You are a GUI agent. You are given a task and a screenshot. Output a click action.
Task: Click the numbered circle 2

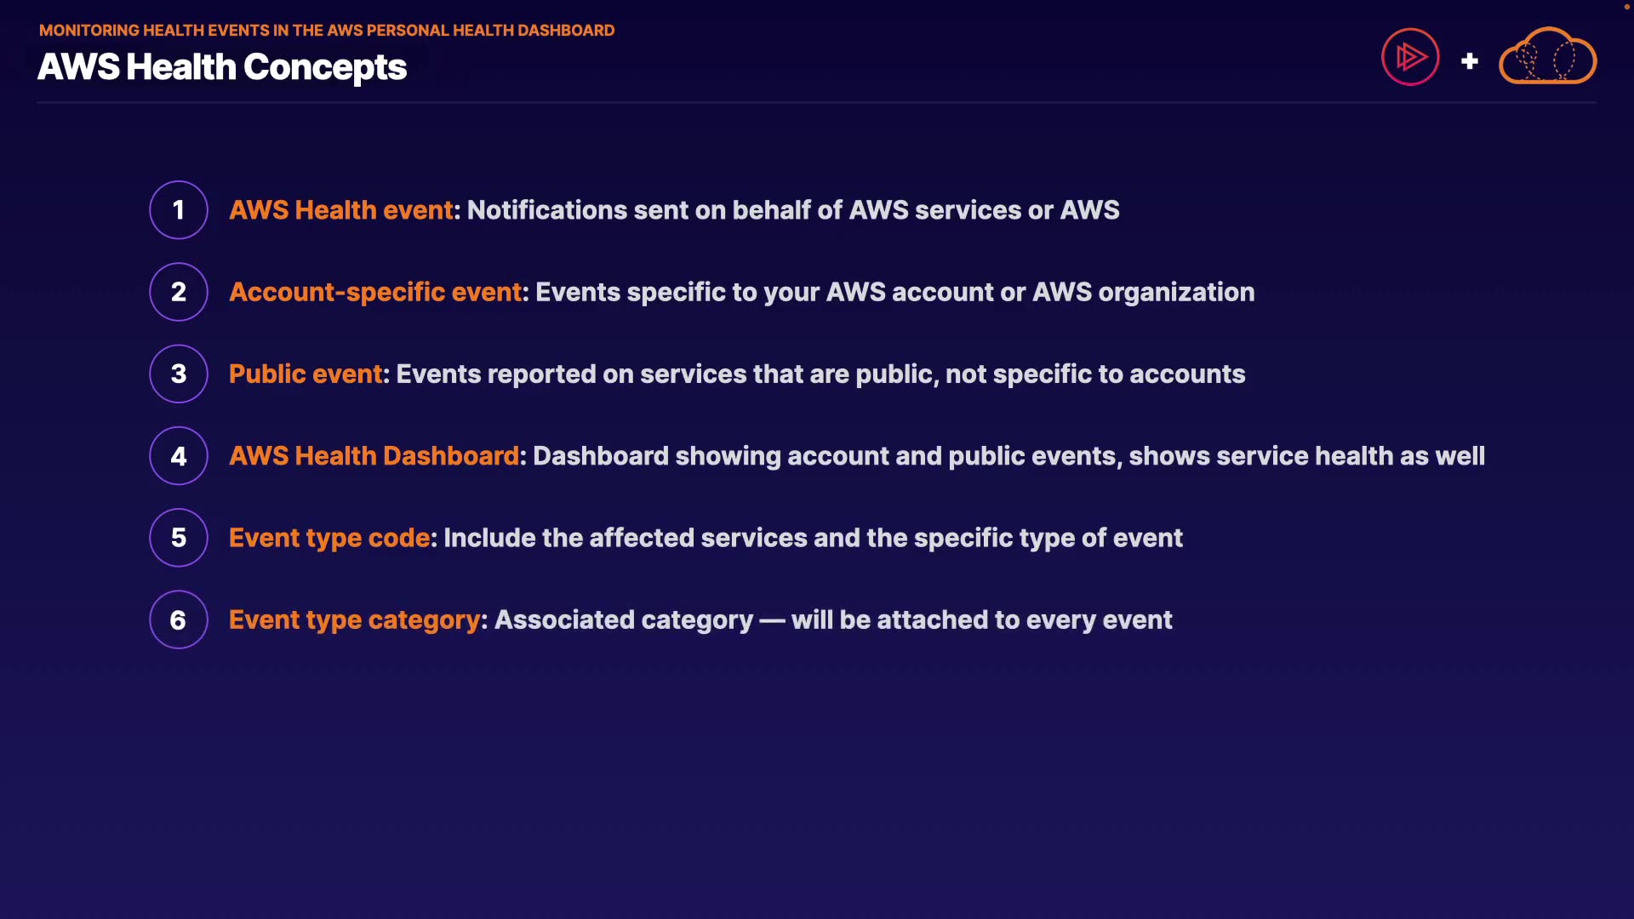[179, 292]
